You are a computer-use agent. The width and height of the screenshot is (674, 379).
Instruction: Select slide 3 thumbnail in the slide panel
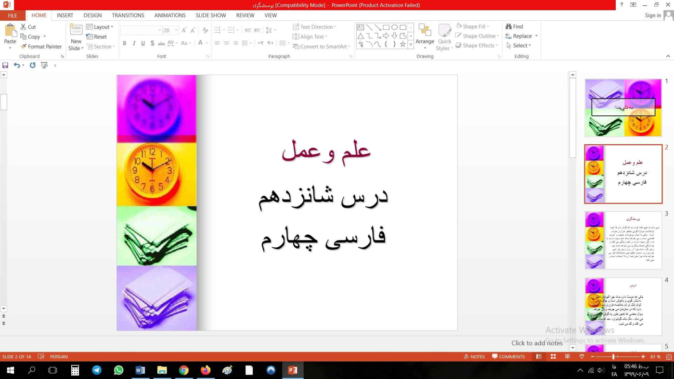click(x=623, y=240)
